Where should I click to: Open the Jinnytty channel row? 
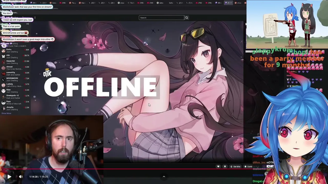click(15, 108)
